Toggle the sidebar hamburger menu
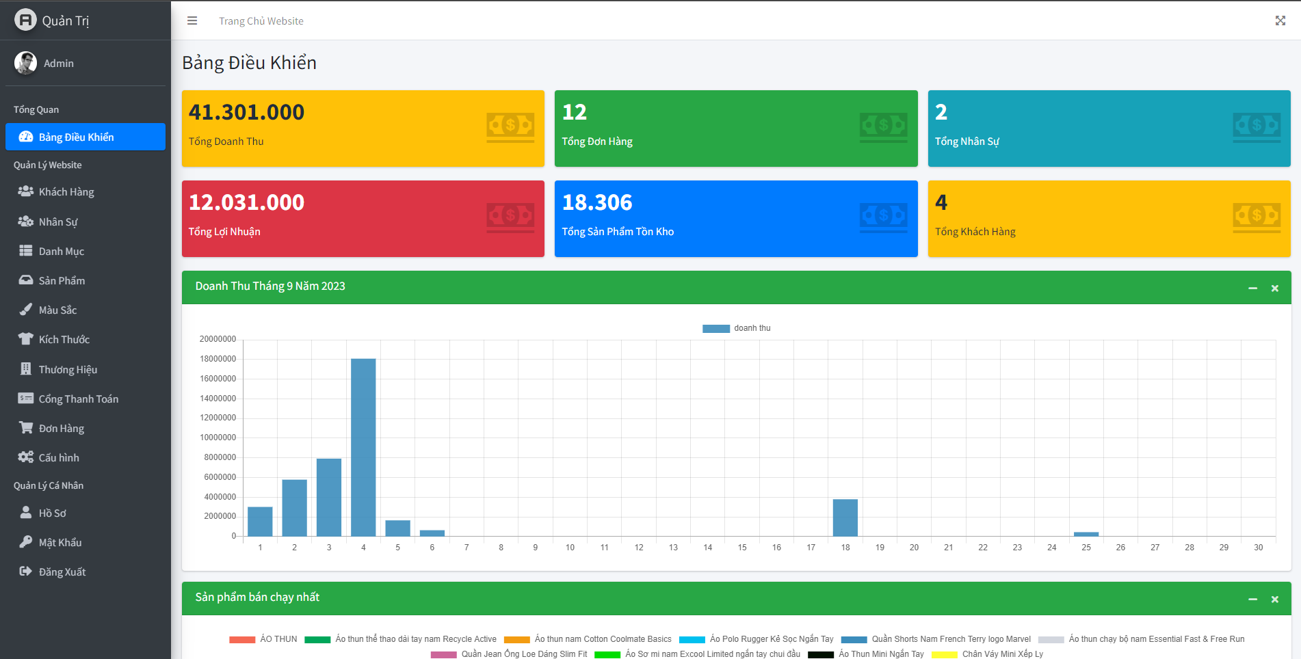This screenshot has height=659, width=1301. click(x=192, y=21)
